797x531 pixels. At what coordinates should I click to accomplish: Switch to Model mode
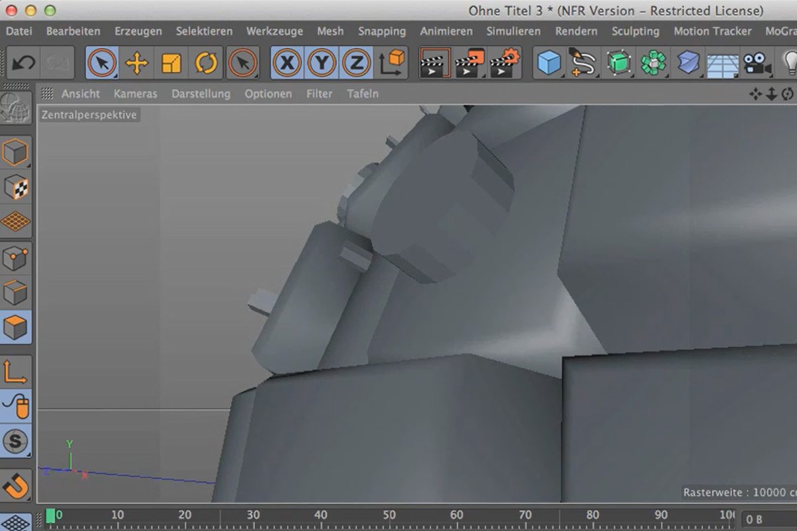15,153
